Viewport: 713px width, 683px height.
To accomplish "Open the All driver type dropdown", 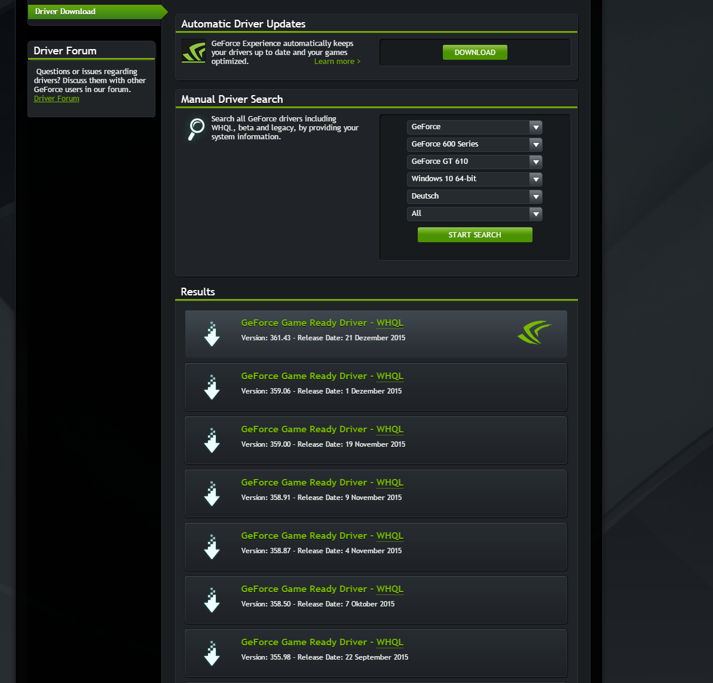I will pyautogui.click(x=475, y=214).
